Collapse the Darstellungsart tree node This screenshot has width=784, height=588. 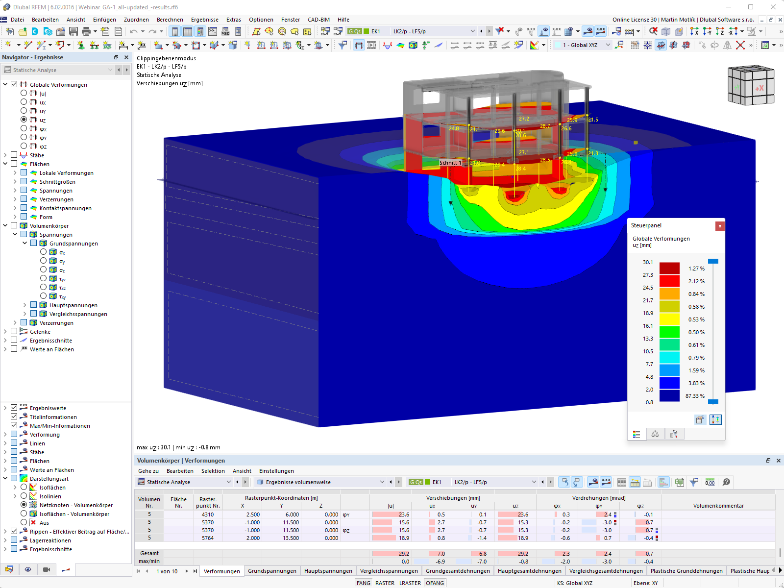[x=5, y=479]
